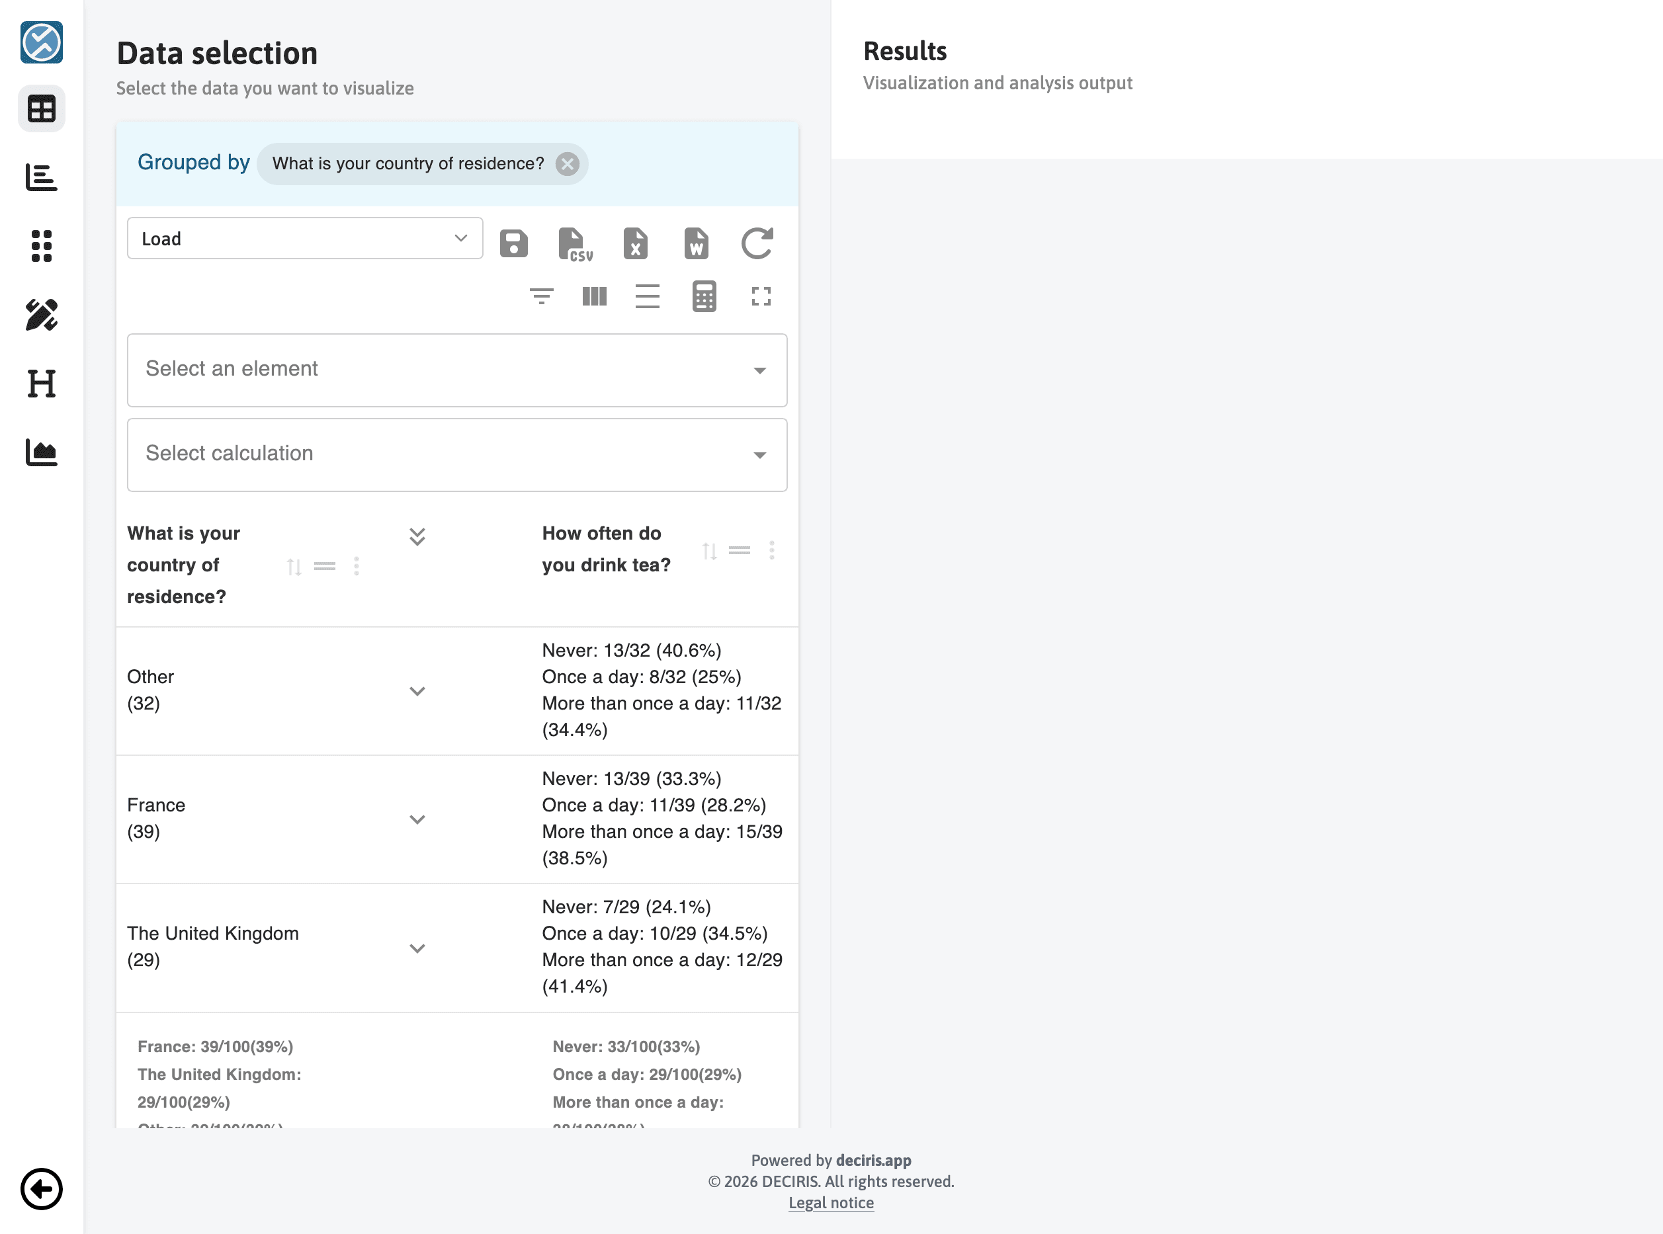1663x1234 pixels.
Task: Export data to Excel file
Action: 635,243
